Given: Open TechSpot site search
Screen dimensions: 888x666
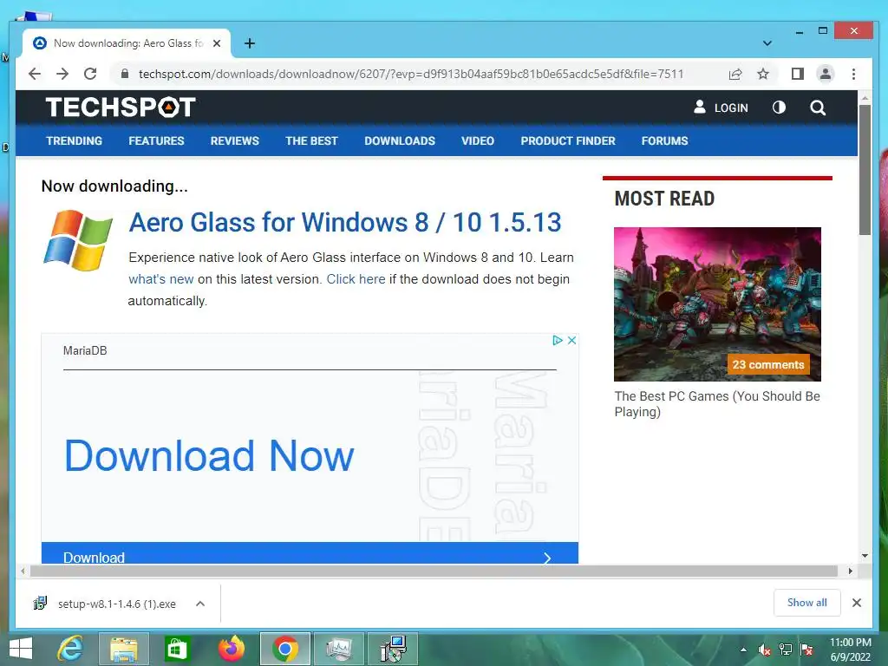Looking at the screenshot, I should point(817,107).
